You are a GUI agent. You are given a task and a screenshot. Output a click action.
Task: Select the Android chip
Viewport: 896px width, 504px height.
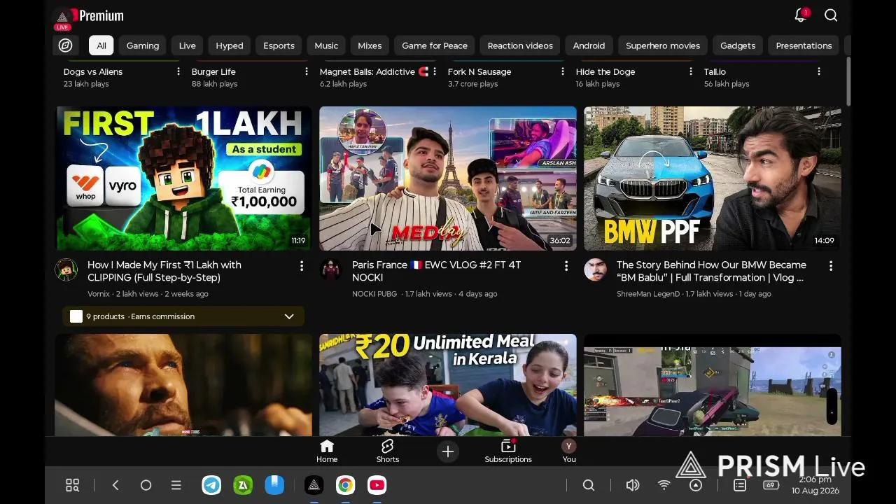tap(589, 45)
